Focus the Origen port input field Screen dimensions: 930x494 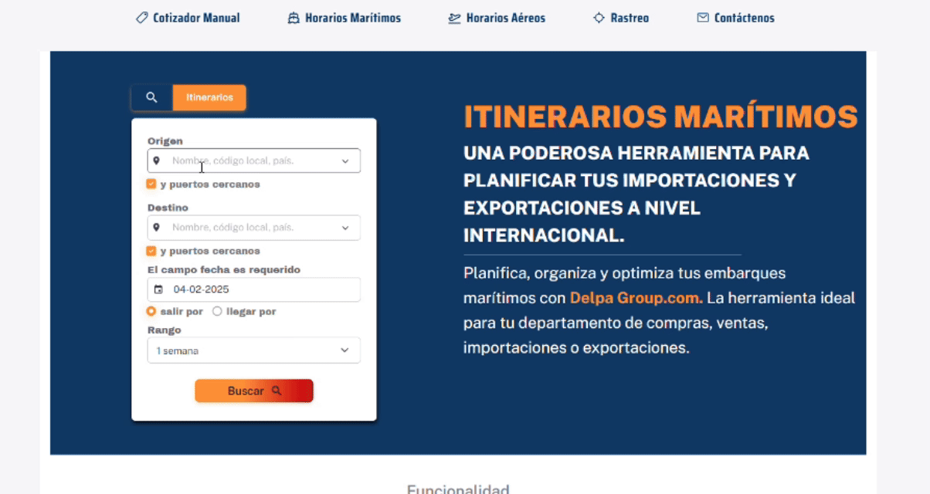tap(253, 161)
